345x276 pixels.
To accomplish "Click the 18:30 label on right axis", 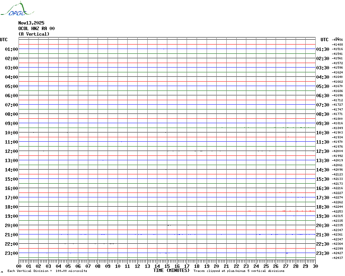I will (322, 207).
